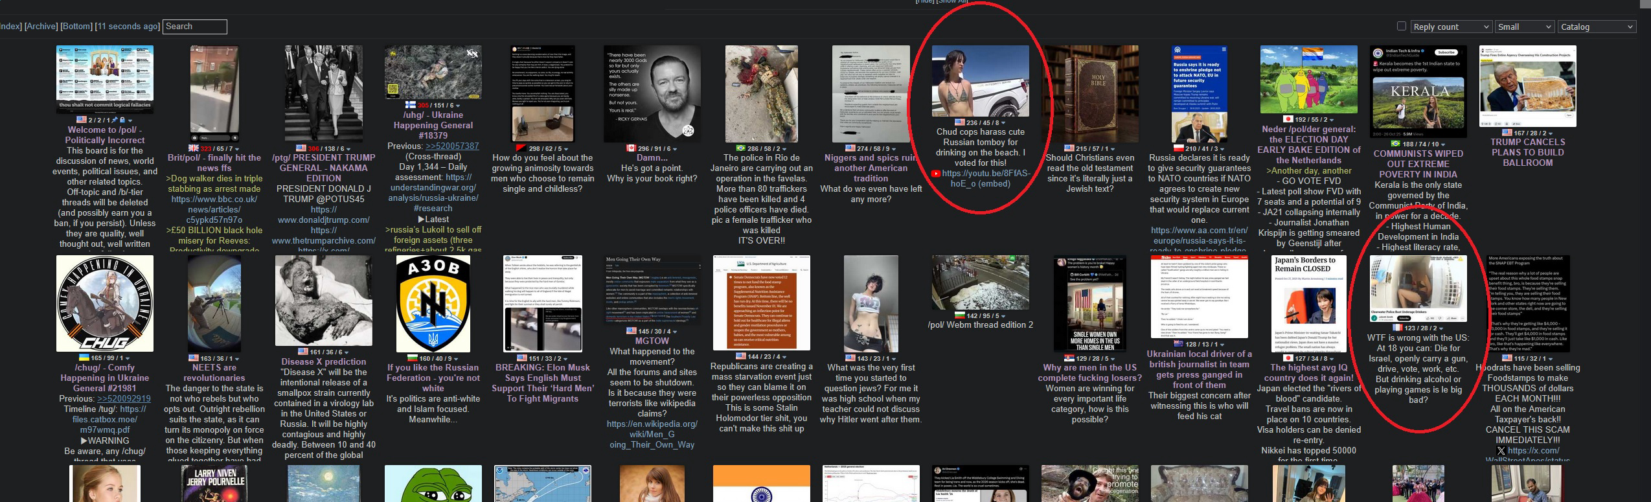Click the Brazil flag beside 286 / 58 / 2
The width and height of the screenshot is (1651, 502).
(741, 148)
